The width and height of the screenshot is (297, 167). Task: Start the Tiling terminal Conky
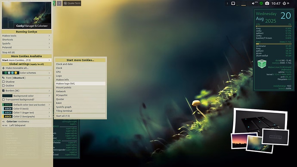click(x=80, y=111)
